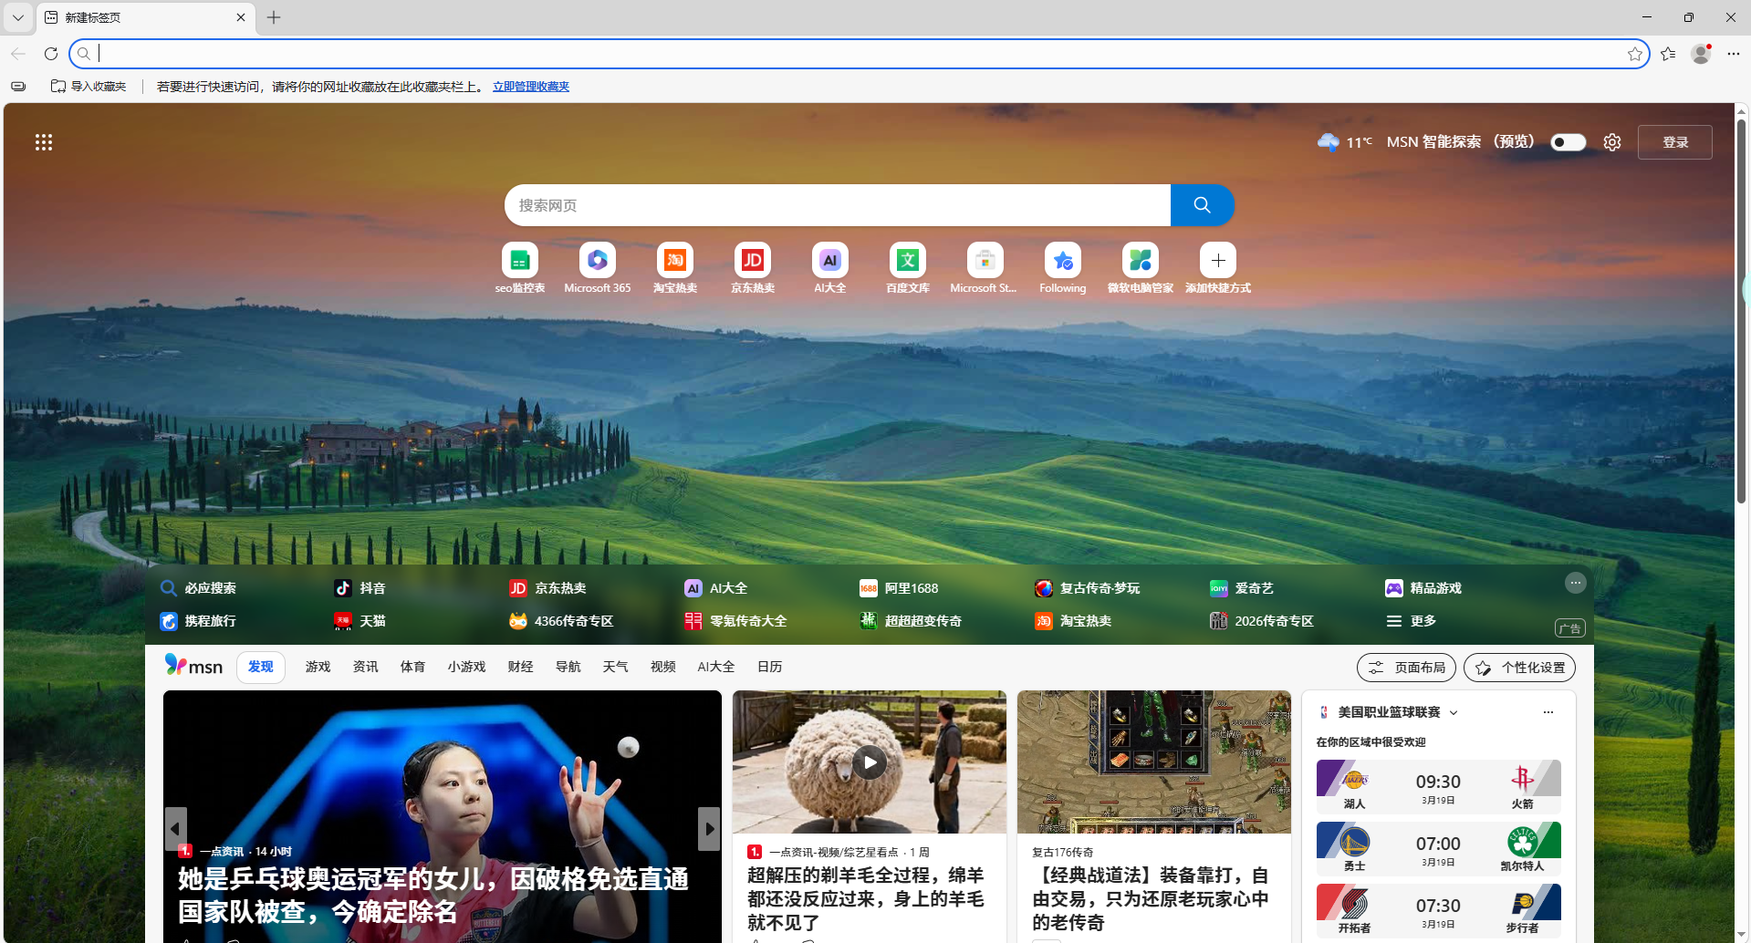Open the 百度文库 quick link
This screenshot has width=1751, height=943.
point(907,266)
